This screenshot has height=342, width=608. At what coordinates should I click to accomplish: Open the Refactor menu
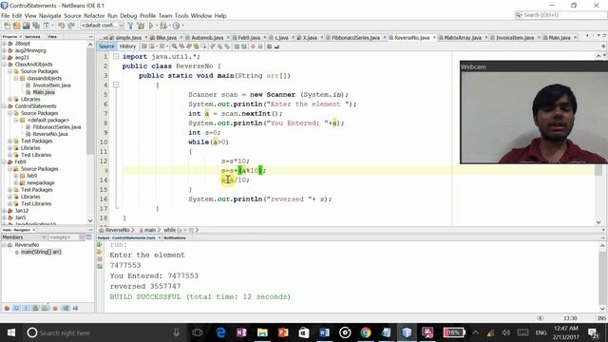click(94, 15)
